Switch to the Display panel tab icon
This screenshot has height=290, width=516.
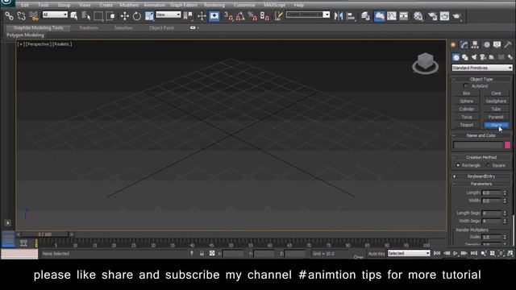(x=497, y=45)
